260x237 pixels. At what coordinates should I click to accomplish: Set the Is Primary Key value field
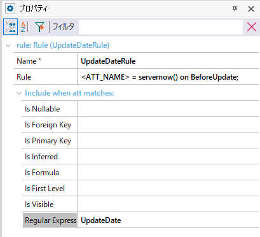coord(168,141)
